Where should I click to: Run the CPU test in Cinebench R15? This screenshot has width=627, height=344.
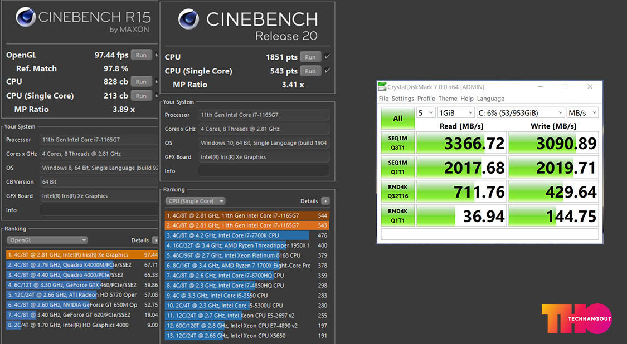tap(141, 81)
